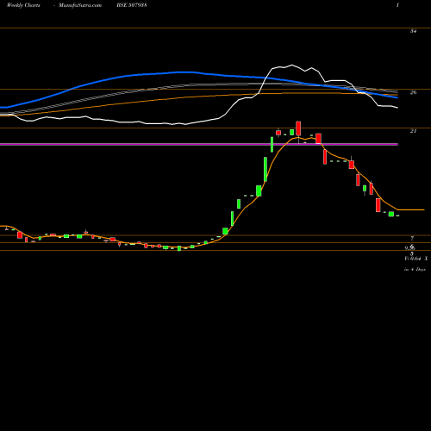Click the tallest red candlestick at the price peak
This screenshot has height=431, width=431.
click(298, 128)
